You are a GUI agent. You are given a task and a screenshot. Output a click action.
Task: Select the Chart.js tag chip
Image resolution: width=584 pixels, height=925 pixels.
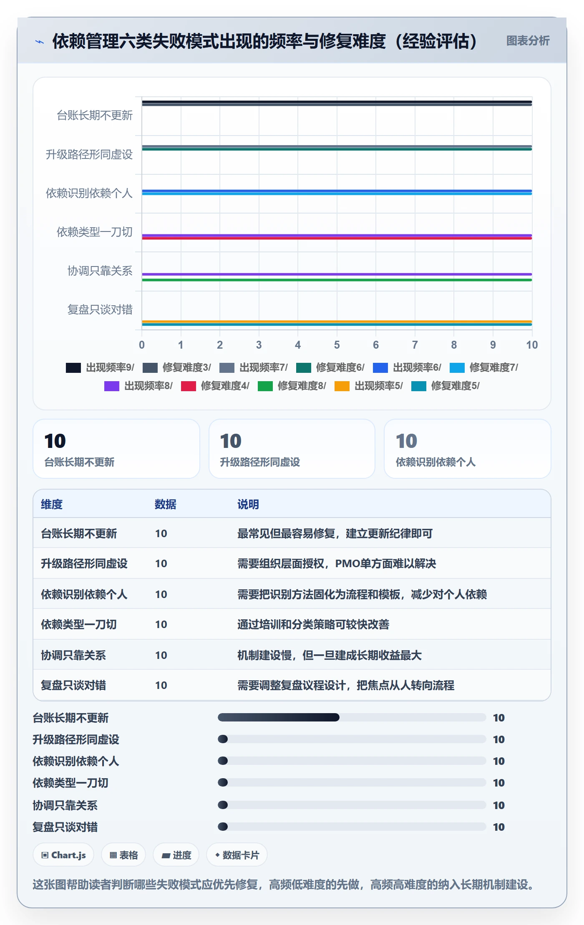click(x=63, y=855)
